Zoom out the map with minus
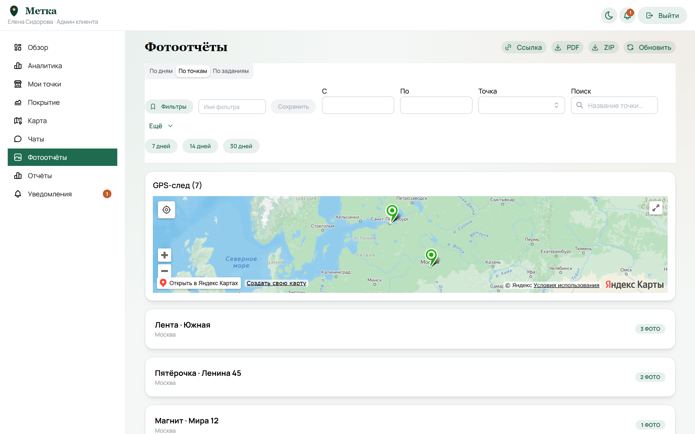Screen dimensions: 695x434 pos(164,271)
